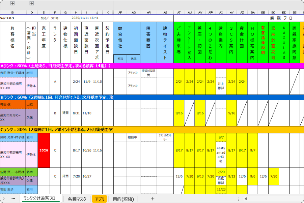
Task: Select the ランク分け追客フロー sheet tab
Action: [x=41, y=199]
